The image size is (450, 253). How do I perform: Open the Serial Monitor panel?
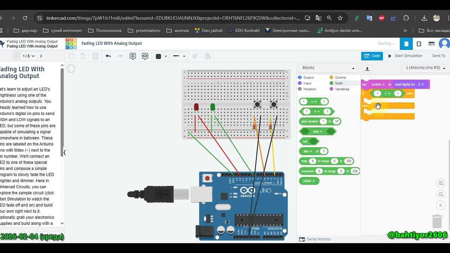[315, 239]
